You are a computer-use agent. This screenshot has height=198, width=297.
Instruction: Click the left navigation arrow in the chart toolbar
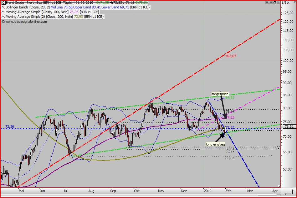coord(267,2)
